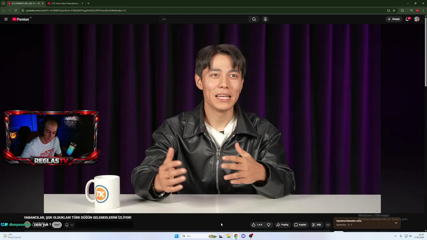Open the notifications bell showing 9+
Image resolution: width=427 pixels, height=240 pixels.
[407, 19]
